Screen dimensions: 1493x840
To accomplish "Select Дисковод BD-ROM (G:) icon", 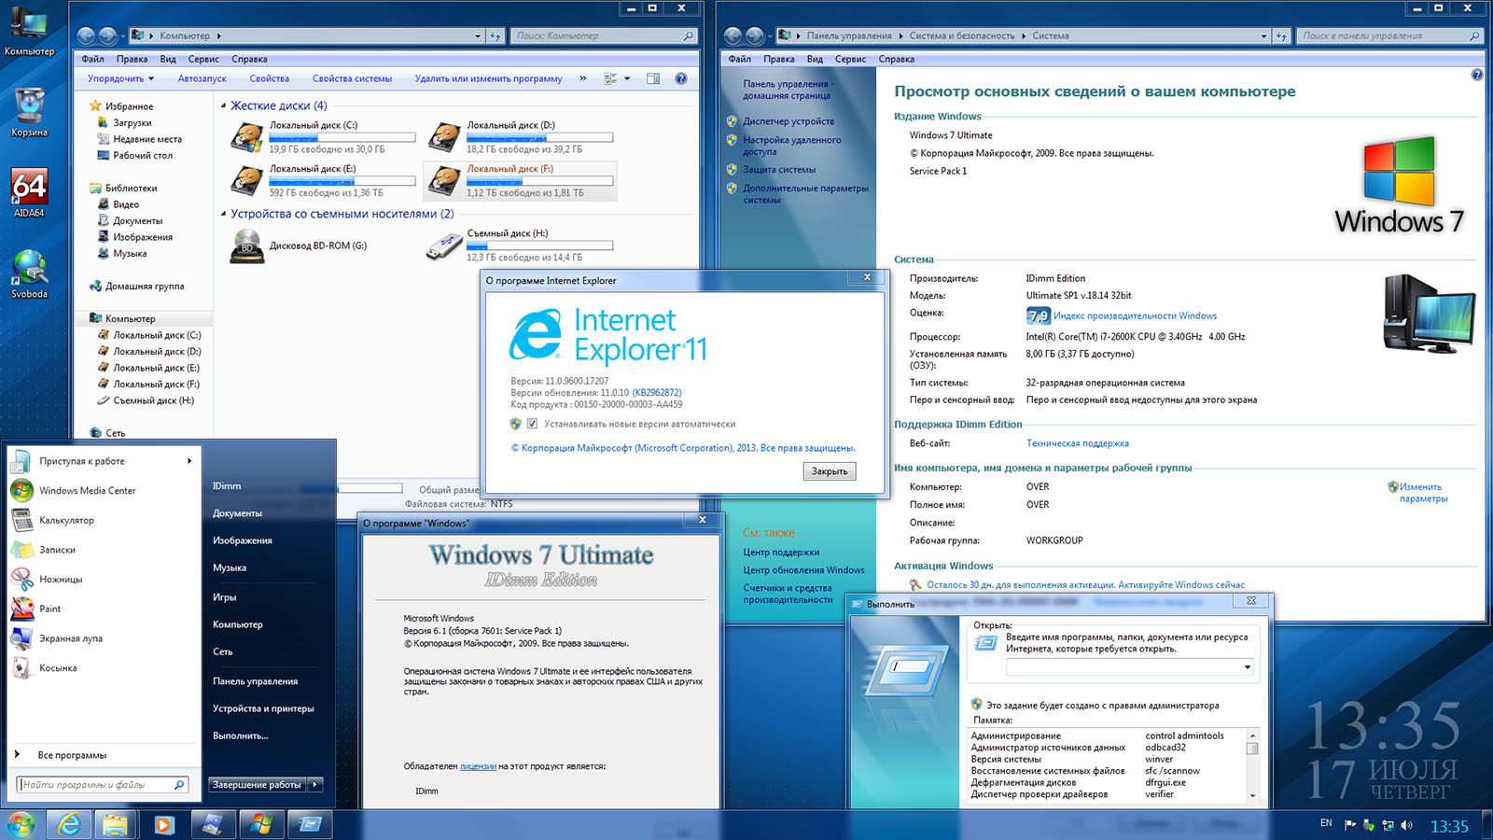I will click(247, 246).
